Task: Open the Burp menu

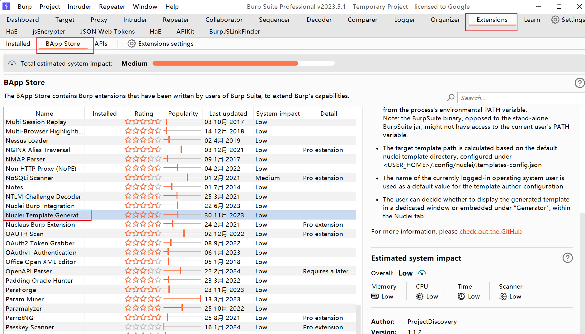Action: pos(25,7)
